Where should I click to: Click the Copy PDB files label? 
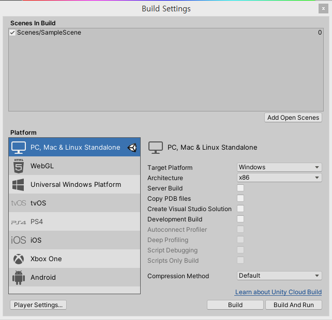coord(169,199)
